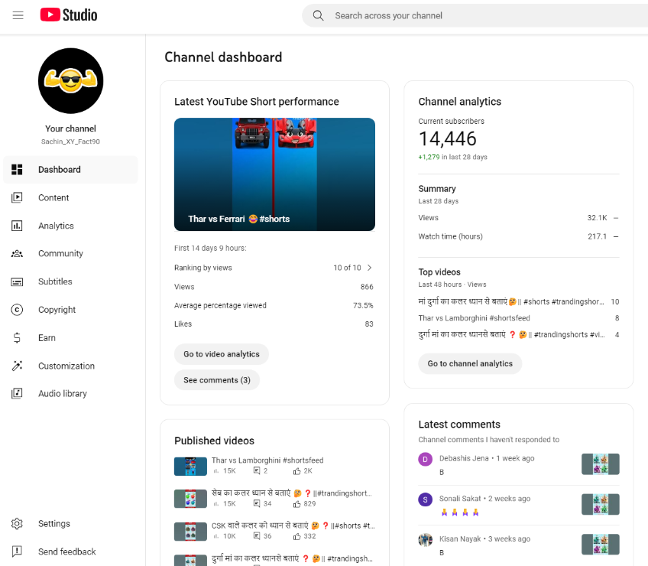The height and width of the screenshot is (566, 648).
Task: Click thumbnail of CSK वाले कलर video
Action: point(190,532)
